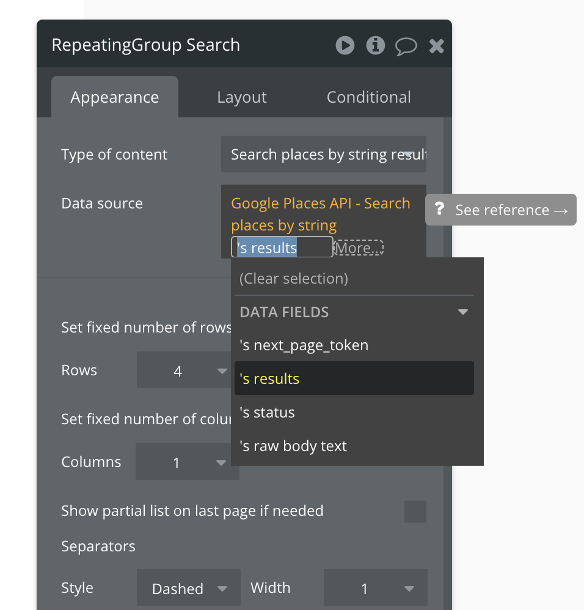Open the separator Style dropdown
The image size is (584, 610).
[x=188, y=589]
